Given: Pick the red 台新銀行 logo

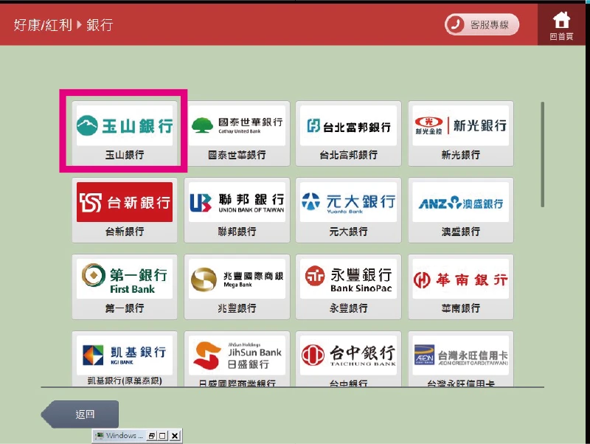Looking at the screenshot, I should pos(125,202).
